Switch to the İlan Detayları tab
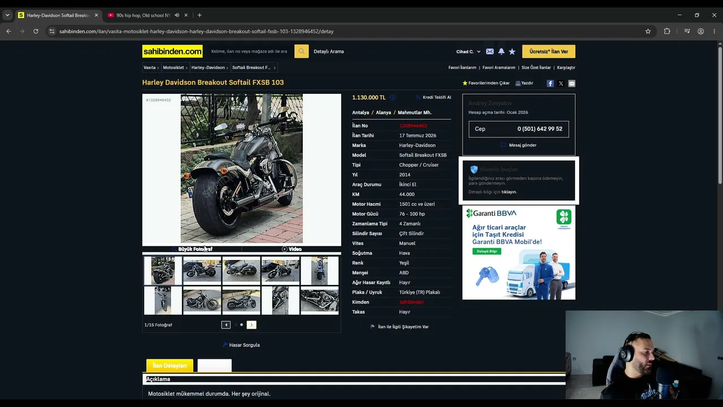This screenshot has height=407, width=723. 169,366
